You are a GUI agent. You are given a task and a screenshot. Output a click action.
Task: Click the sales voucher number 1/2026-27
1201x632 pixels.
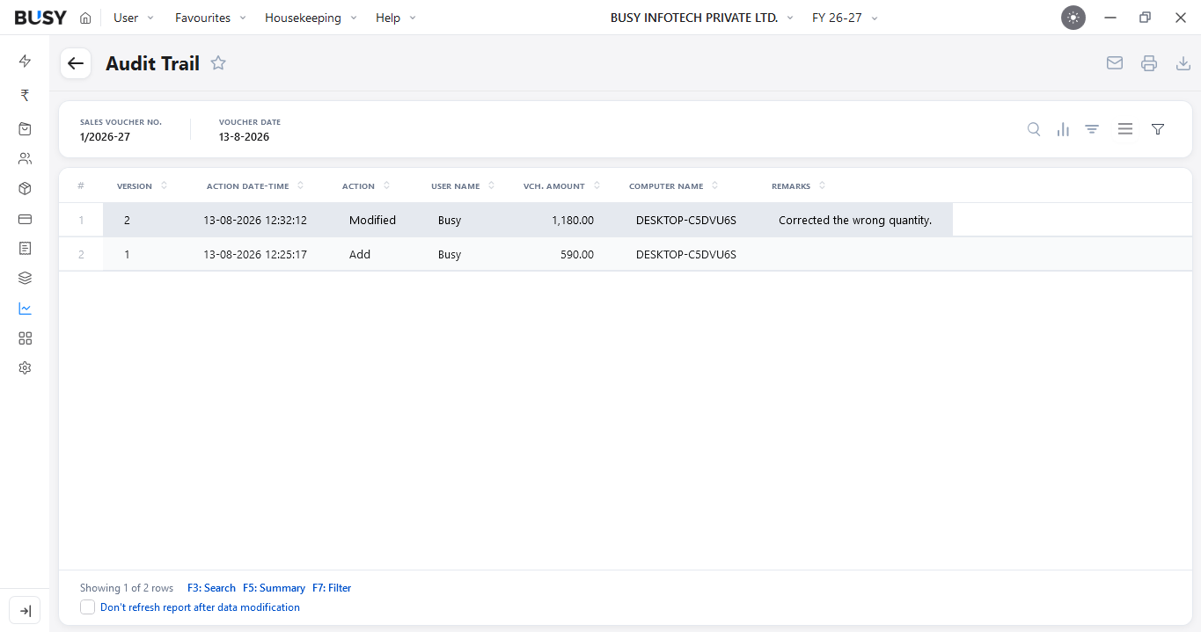[x=105, y=137]
